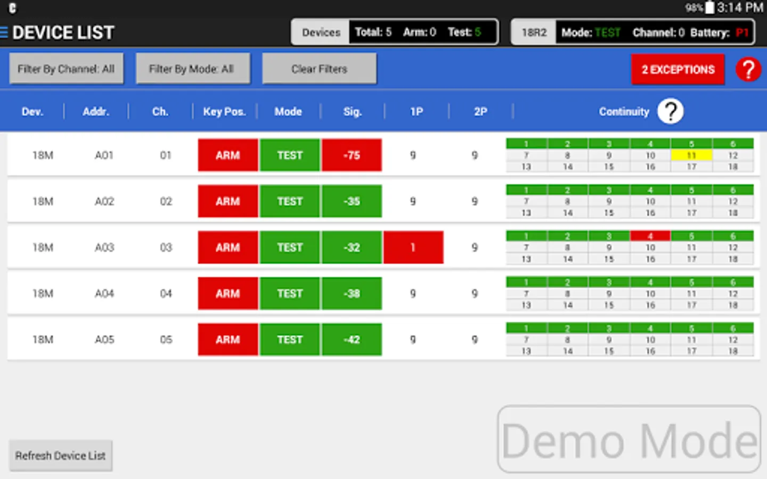Click the 18M device name for A01

click(x=43, y=155)
